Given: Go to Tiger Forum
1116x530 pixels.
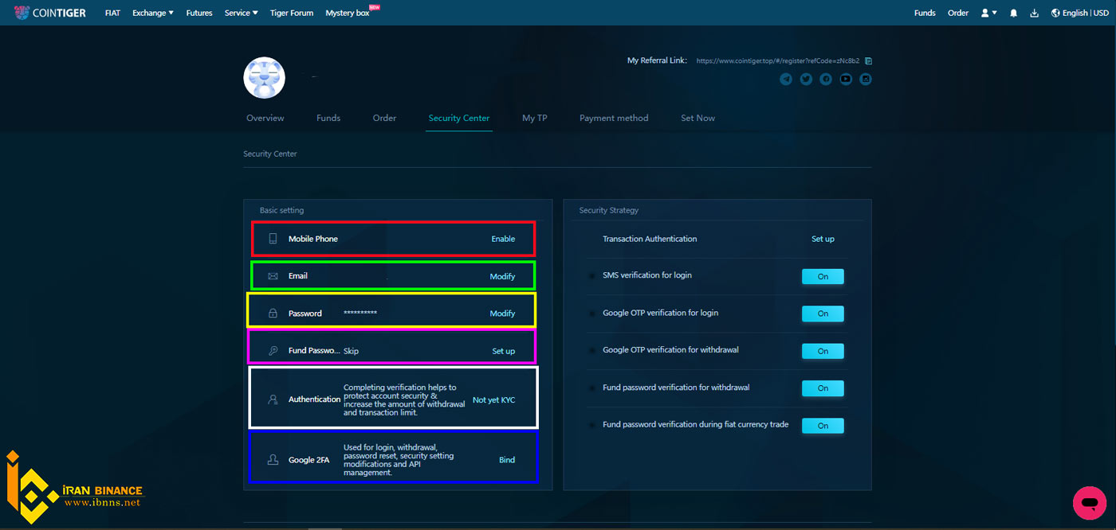Looking at the screenshot, I should (x=292, y=13).
